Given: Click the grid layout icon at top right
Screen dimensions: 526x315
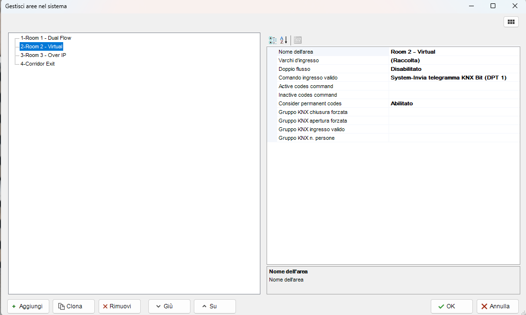Looking at the screenshot, I should point(511,22).
